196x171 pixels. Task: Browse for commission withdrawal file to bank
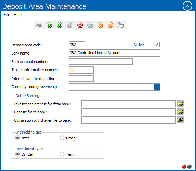[180, 120]
